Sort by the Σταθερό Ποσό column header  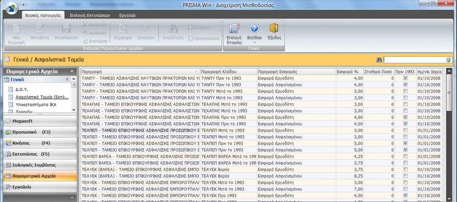[379, 72]
